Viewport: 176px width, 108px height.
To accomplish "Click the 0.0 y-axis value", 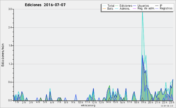I will tap(10, 100).
